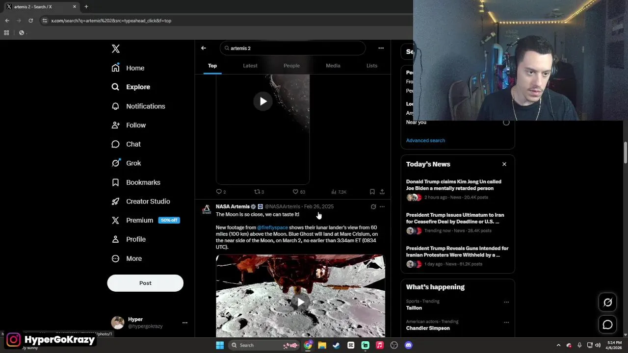The width and height of the screenshot is (628, 353).
Task: Open volume control in system tray
Action: (x=598, y=345)
